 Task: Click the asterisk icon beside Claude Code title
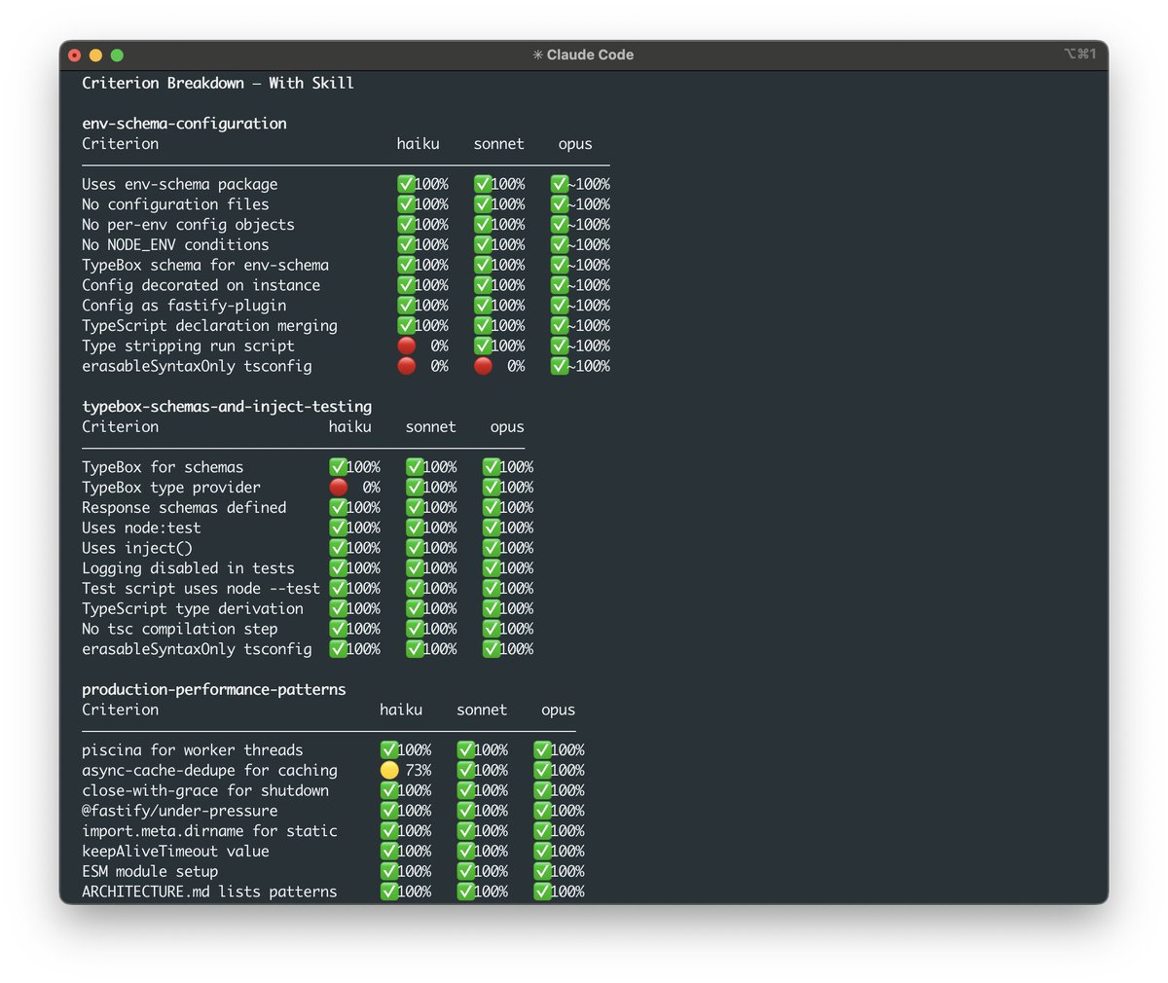click(537, 55)
